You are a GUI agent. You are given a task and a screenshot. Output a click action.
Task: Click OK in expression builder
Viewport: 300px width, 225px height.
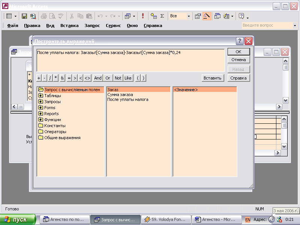[238, 52]
